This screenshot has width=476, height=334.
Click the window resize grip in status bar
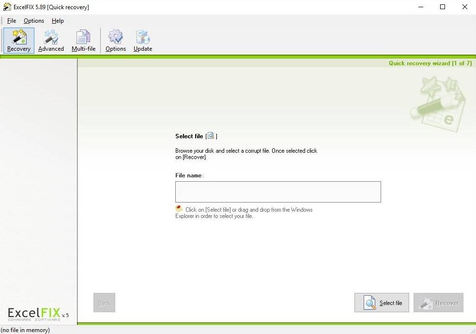tap(473, 331)
